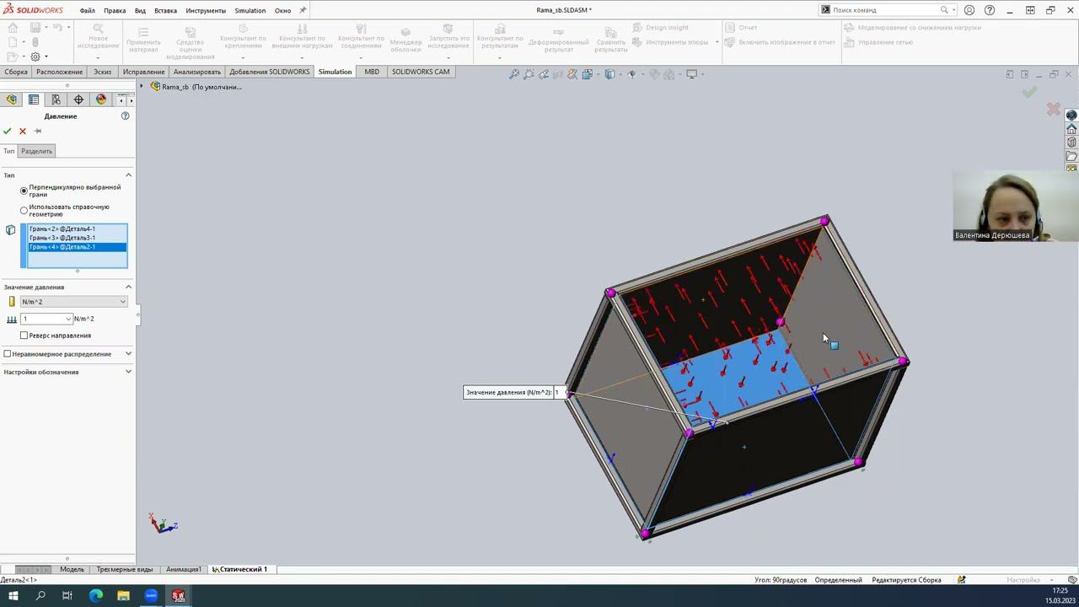Open DimXpertManager crosshair tab
This screenshot has height=607, width=1079.
pos(78,99)
